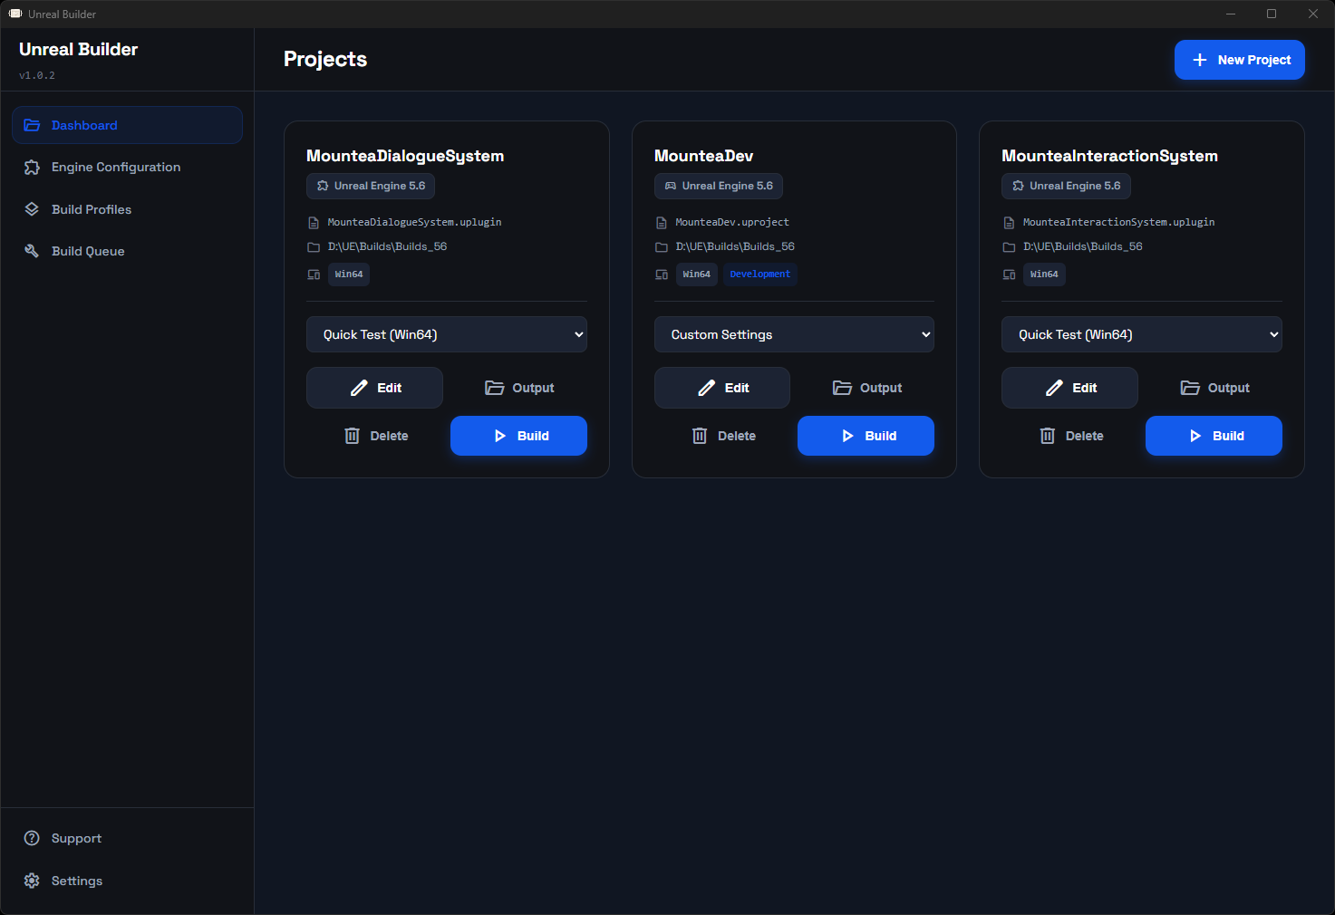Delete the MounteaInteractionSystem project

[x=1069, y=436]
